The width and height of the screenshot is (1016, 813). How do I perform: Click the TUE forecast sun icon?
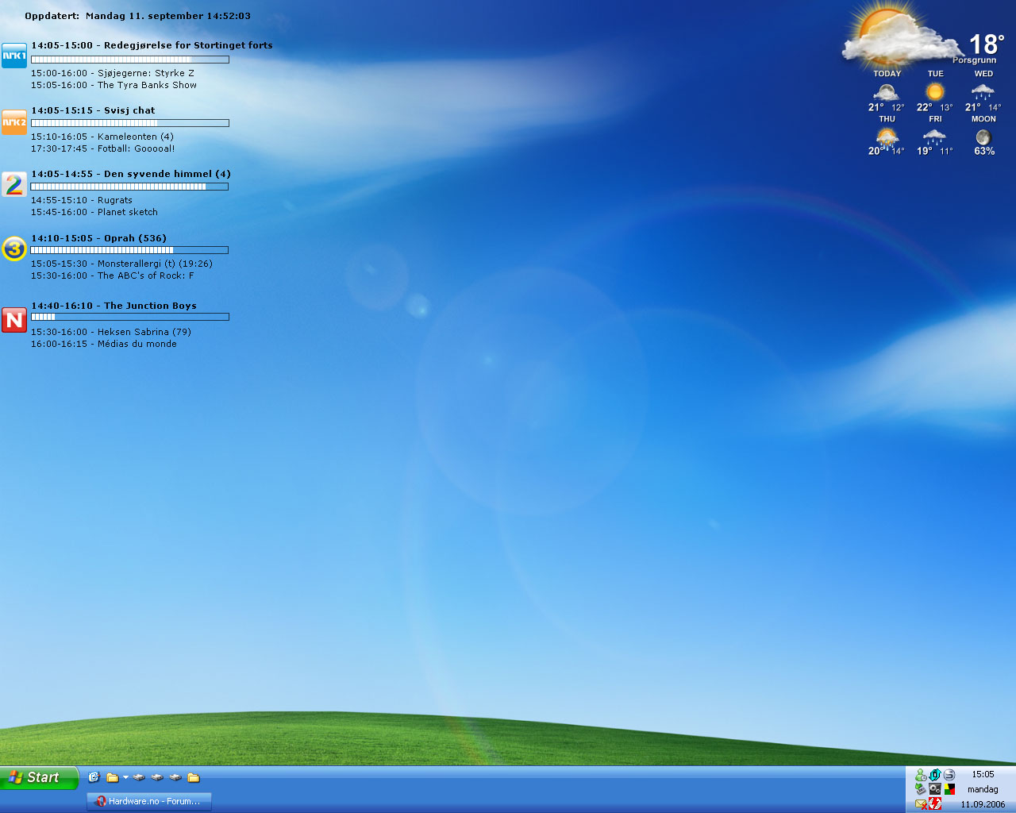tap(935, 91)
